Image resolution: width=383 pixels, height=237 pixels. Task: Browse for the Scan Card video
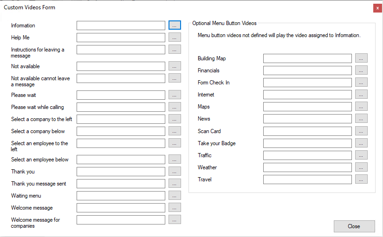361,131
